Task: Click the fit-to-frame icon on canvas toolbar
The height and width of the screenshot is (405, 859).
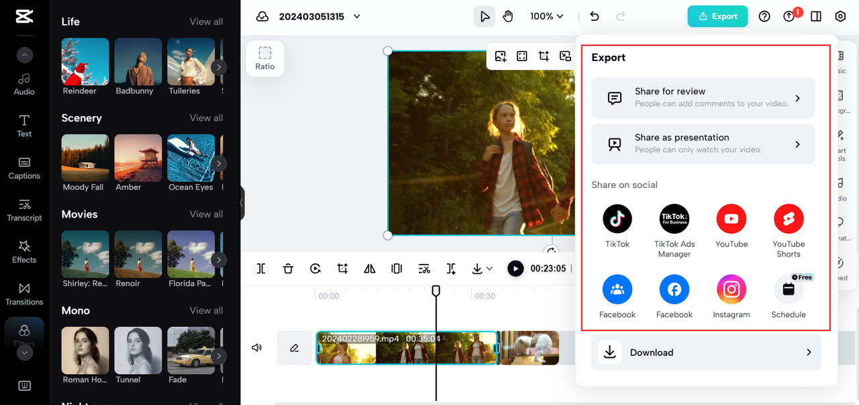Action: (522, 56)
